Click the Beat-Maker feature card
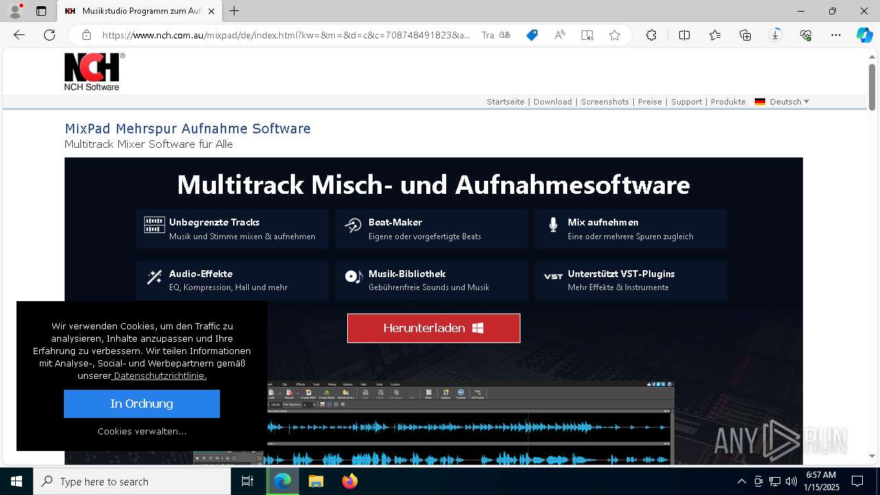Screen dimensions: 880x495 [432, 229]
